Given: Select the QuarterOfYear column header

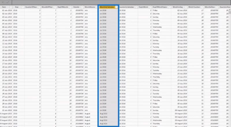Looking at the screenshot, I should [x=31, y=7].
